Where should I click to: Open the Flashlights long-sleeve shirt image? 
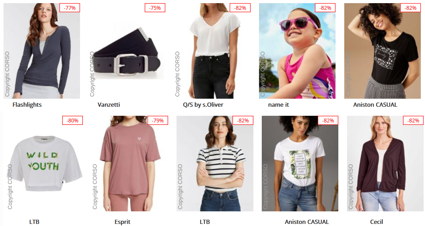(x=42, y=51)
